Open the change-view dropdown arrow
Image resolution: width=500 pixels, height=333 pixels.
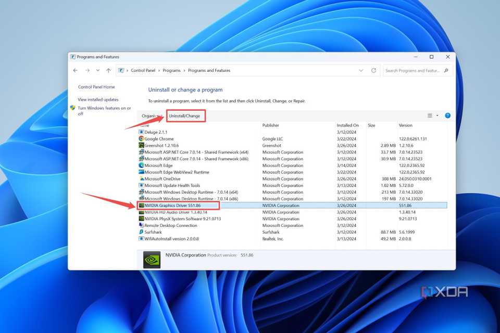pyautogui.click(x=438, y=116)
